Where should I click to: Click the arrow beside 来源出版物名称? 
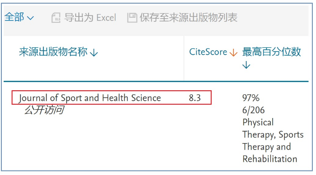(94, 53)
